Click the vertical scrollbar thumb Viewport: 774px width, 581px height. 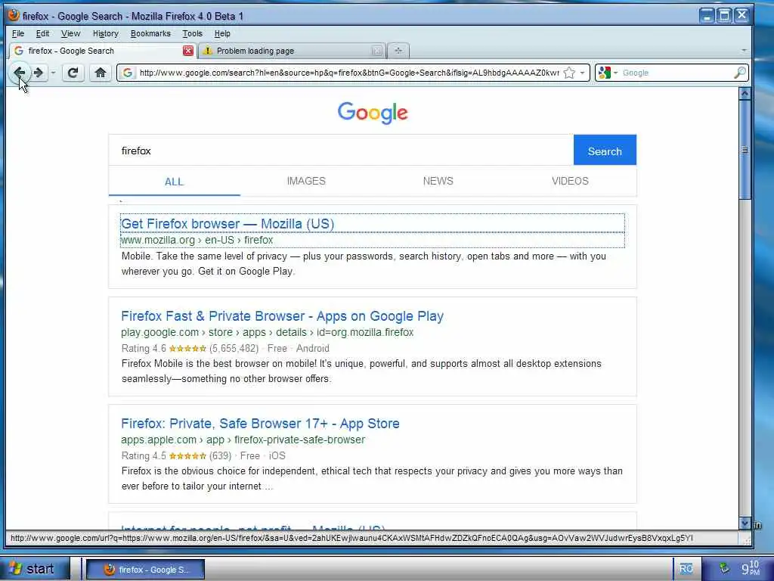pos(745,149)
